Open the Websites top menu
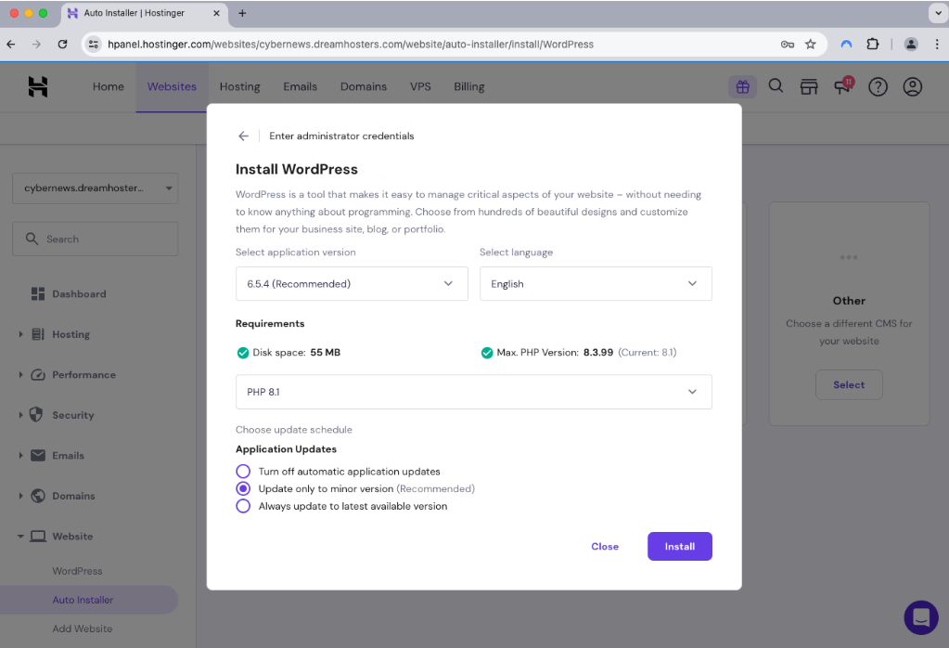 click(x=172, y=86)
